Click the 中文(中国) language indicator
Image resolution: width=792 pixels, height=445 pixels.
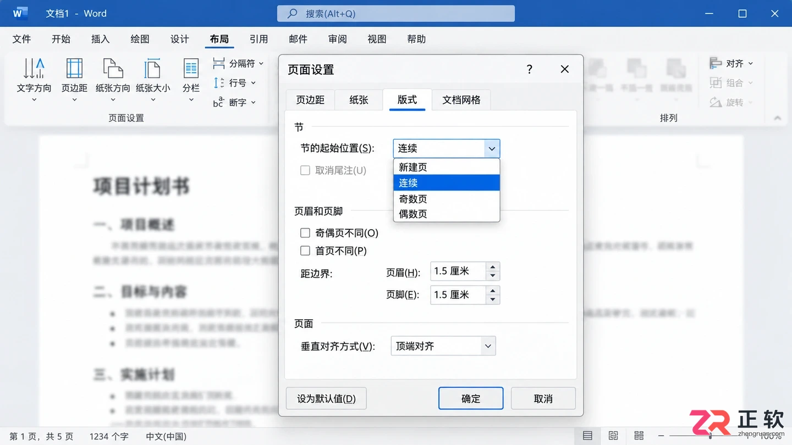pyautogui.click(x=166, y=436)
